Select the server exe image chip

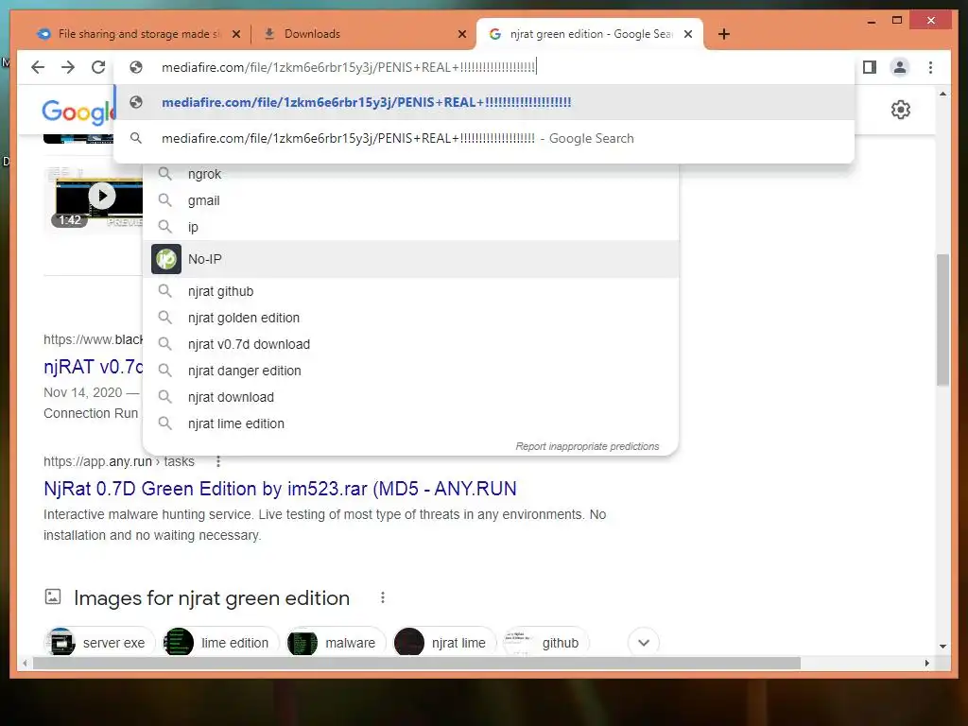point(100,643)
